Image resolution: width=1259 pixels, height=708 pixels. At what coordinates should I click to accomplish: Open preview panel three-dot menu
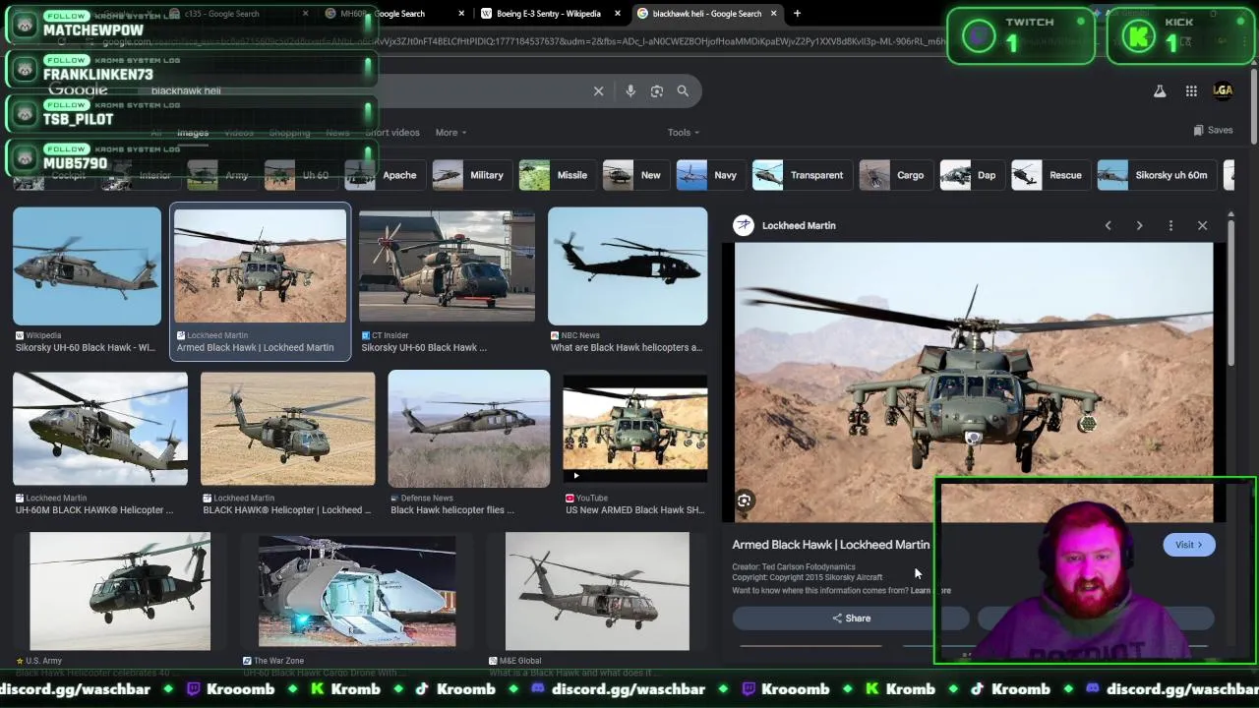(1170, 225)
